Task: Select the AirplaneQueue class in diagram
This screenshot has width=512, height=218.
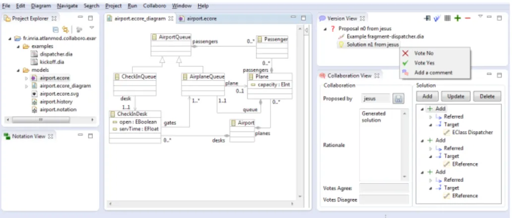Action: [x=203, y=85]
